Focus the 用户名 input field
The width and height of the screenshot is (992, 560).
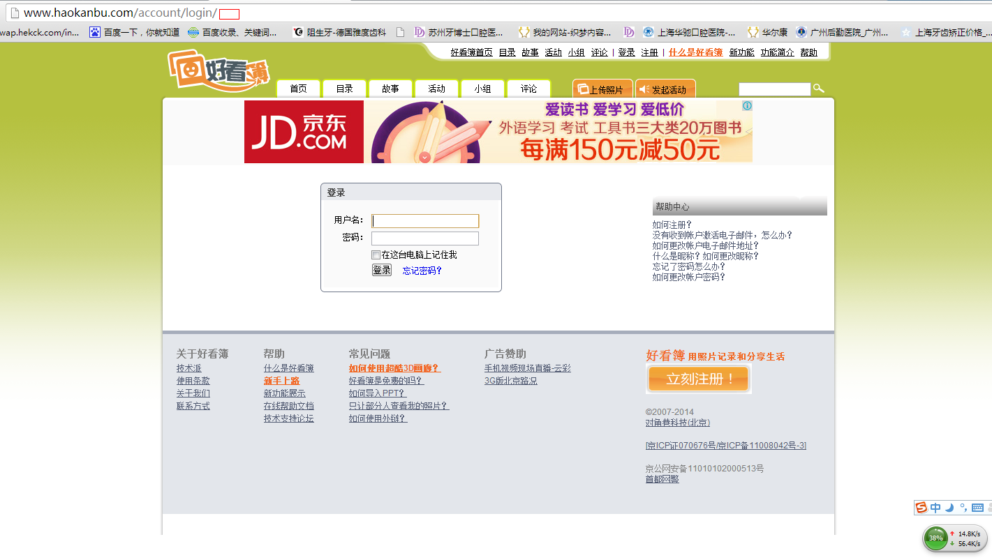(425, 221)
